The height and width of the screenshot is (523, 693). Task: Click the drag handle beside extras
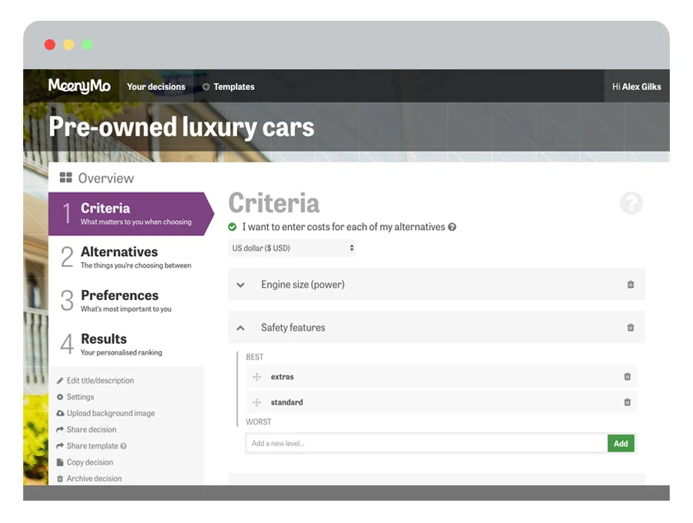click(256, 377)
